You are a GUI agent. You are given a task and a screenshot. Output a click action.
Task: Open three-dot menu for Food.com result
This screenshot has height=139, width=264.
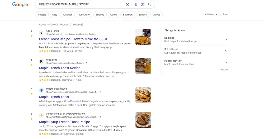(86, 63)
